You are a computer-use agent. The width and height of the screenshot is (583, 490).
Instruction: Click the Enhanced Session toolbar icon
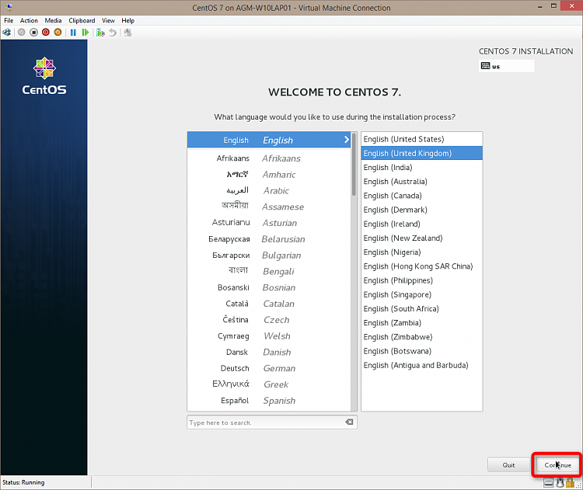point(127,33)
